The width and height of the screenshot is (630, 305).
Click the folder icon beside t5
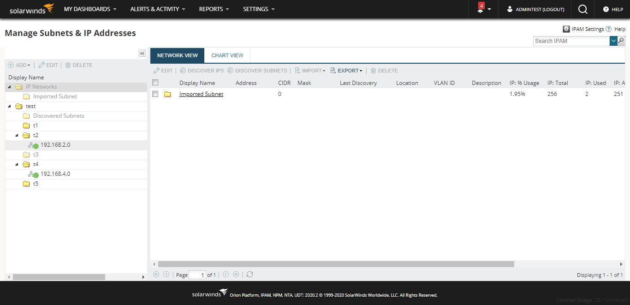[x=26, y=184]
